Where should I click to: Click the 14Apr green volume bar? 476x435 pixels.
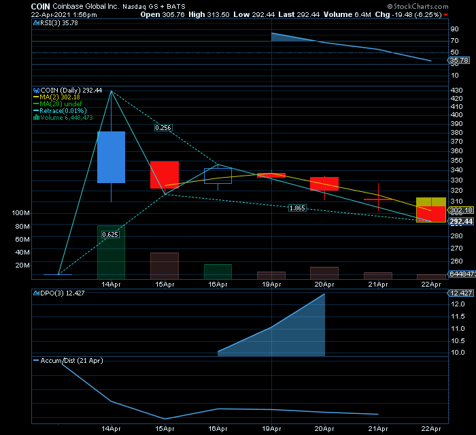[x=111, y=253]
